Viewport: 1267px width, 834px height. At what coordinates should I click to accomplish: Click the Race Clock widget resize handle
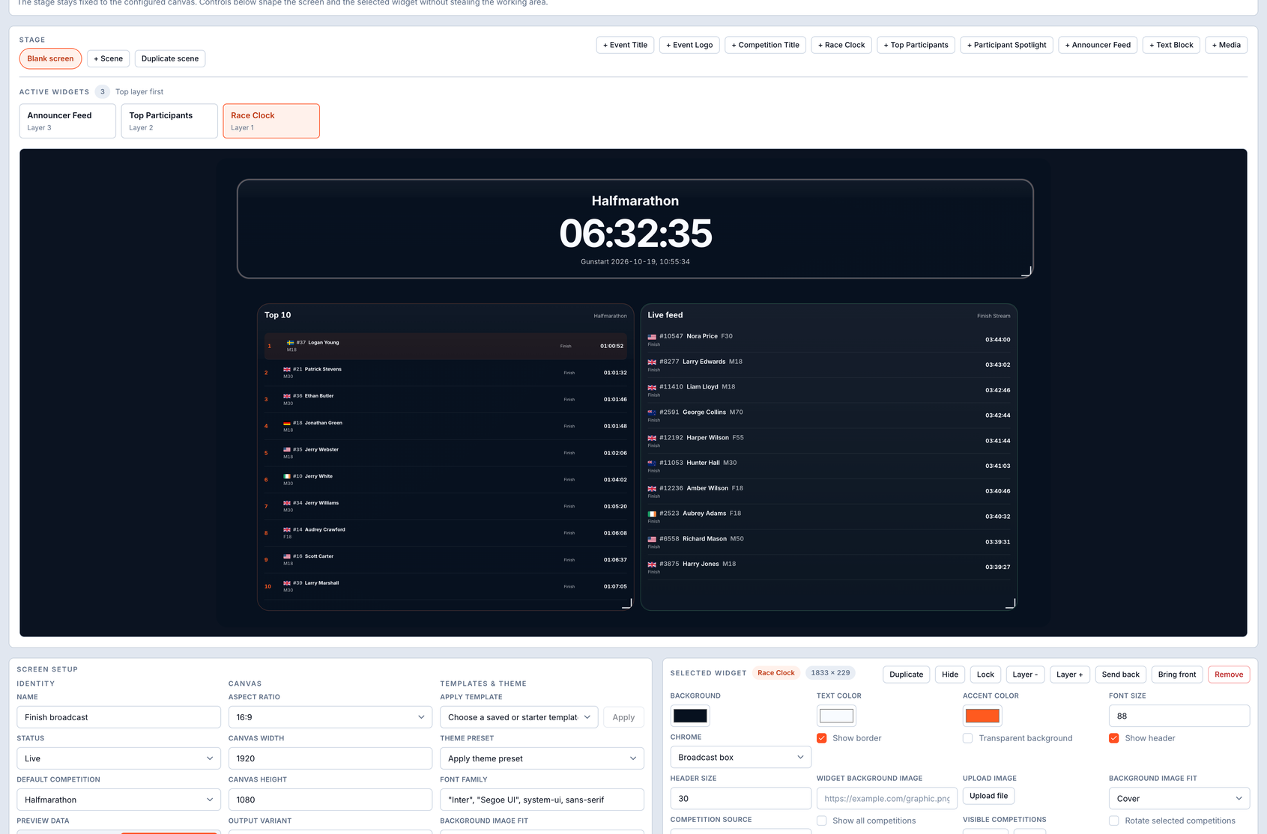pos(1026,271)
